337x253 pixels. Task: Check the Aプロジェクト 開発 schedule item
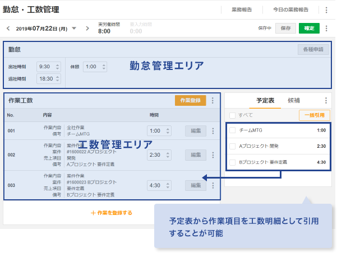point(232,146)
